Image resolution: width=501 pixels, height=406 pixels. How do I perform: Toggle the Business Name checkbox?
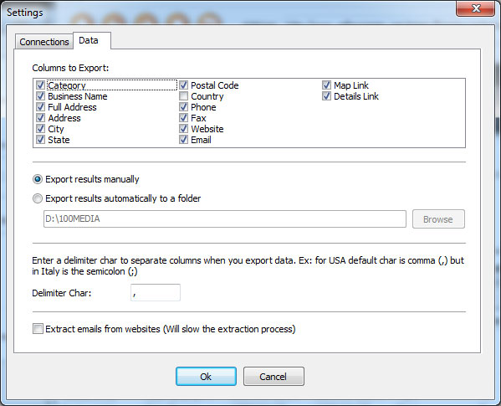pos(41,96)
